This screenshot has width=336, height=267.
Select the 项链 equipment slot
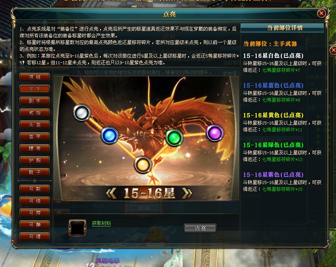35,77
